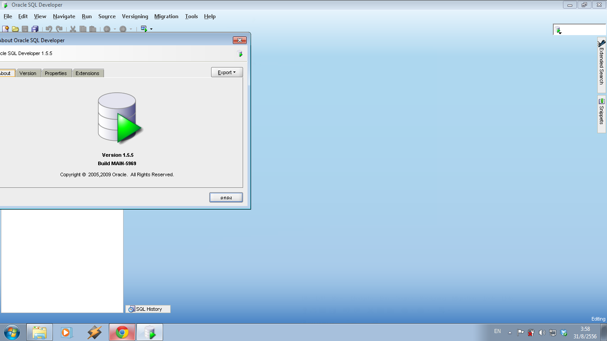The width and height of the screenshot is (607, 341).
Task: Click the 'Version 1.5.5' text
Action: [118, 155]
